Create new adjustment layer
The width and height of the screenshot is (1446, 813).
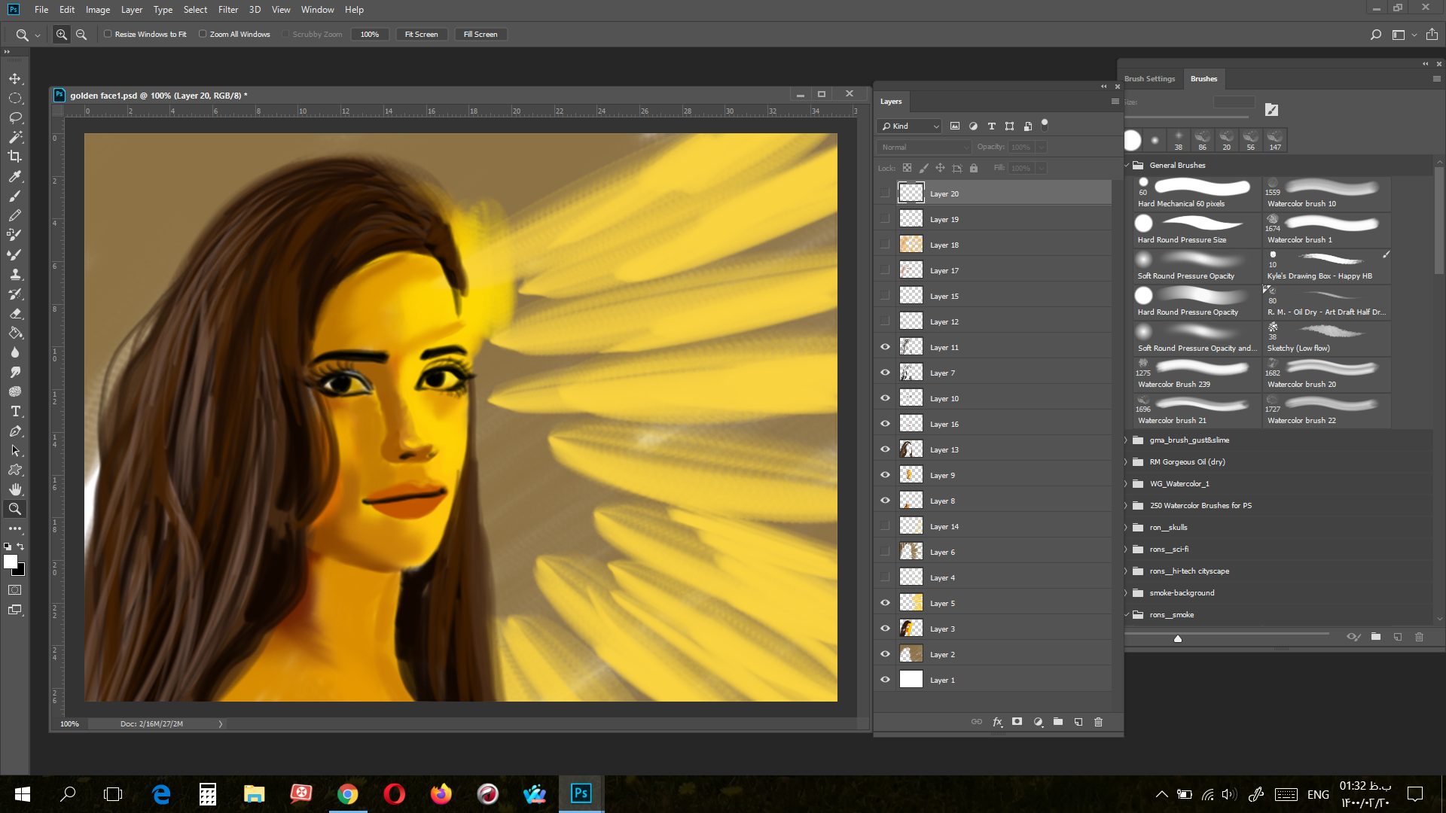[x=1038, y=722]
